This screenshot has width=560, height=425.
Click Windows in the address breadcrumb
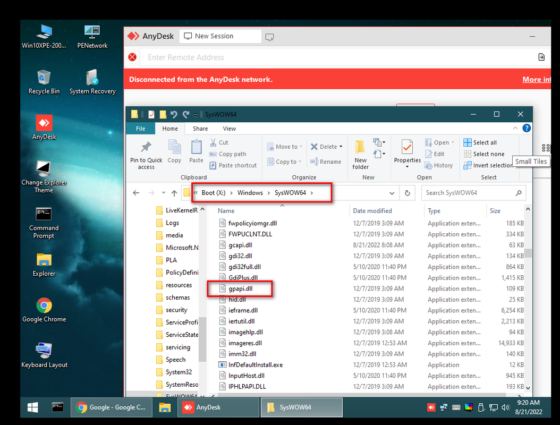250,193
